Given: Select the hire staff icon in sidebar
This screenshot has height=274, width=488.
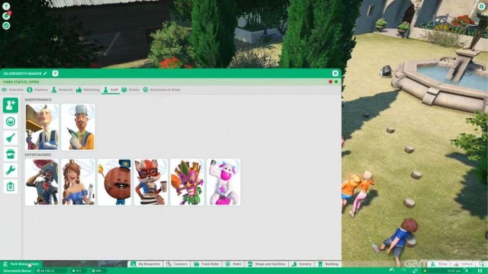Looking at the screenshot, I should 11,105.
